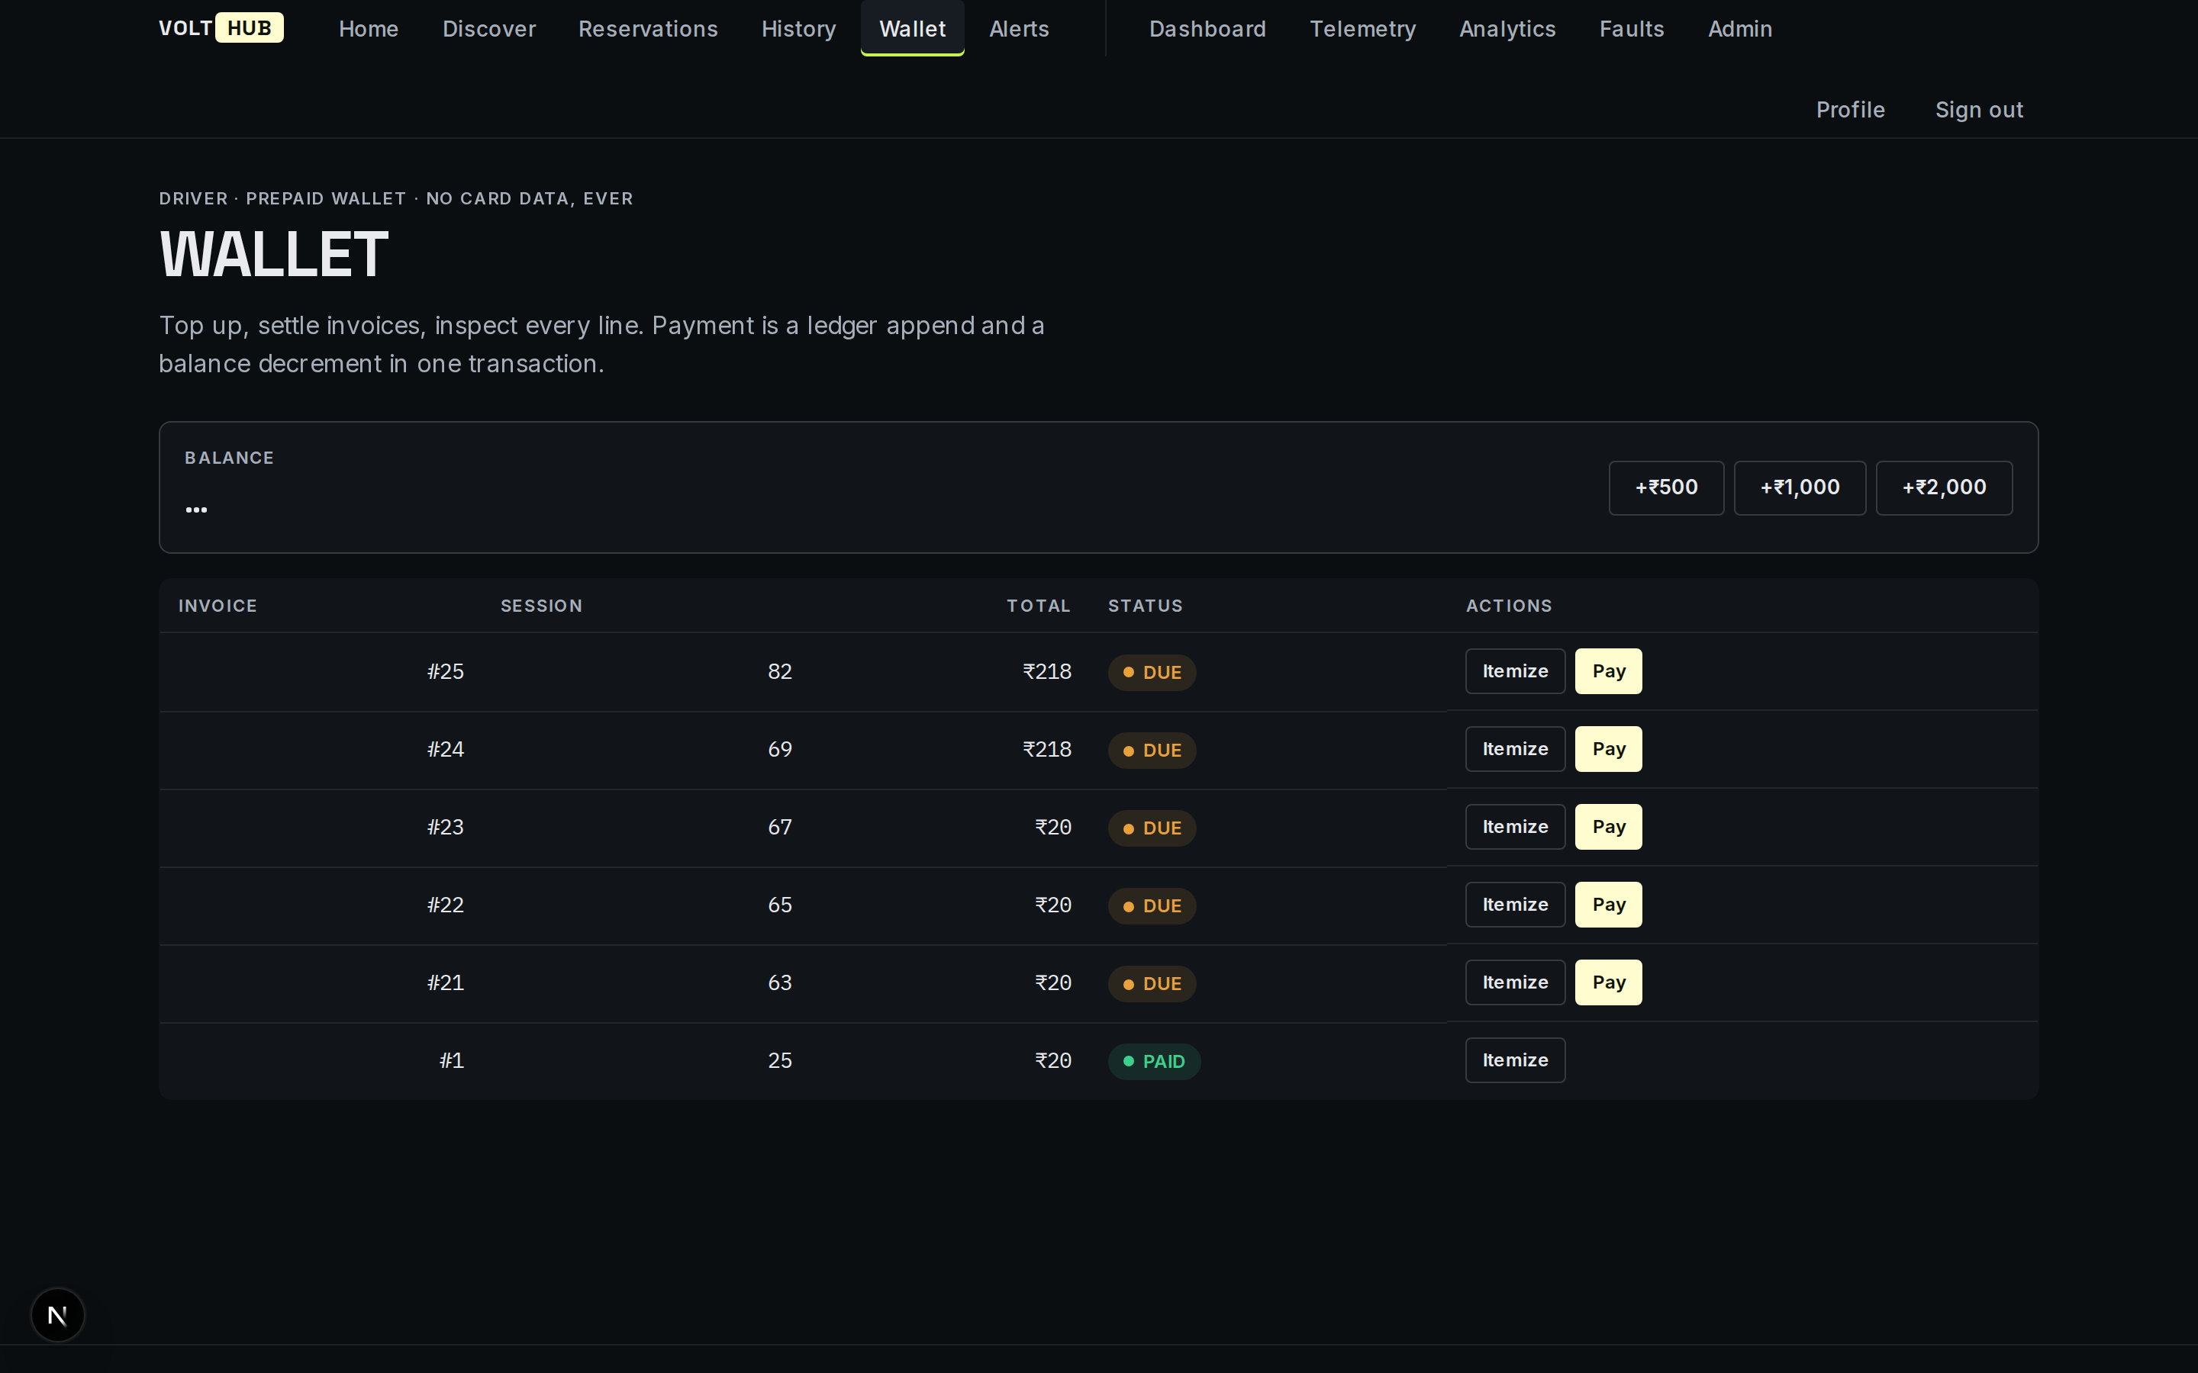The image size is (2198, 1373).
Task: Pay invoice #22
Action: [x=1607, y=905]
